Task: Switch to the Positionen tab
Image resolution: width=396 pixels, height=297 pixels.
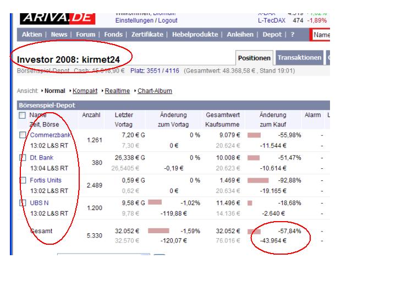Action: tap(254, 58)
